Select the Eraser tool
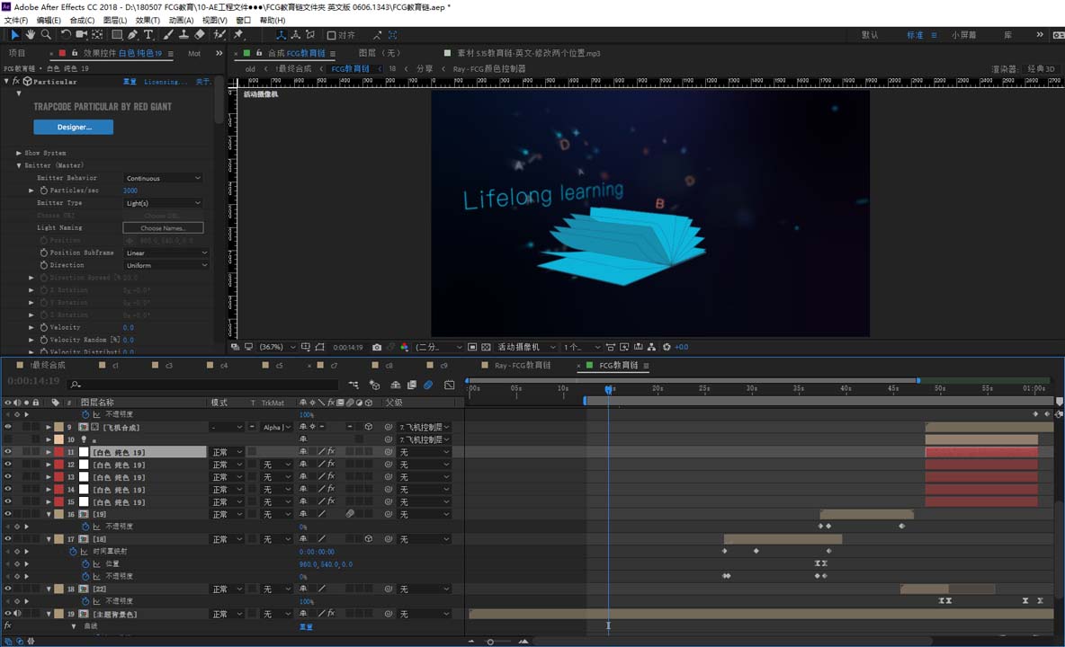The image size is (1065, 647). coord(200,35)
